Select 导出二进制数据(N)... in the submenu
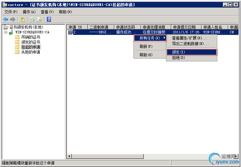The image size is (241, 167). click(x=192, y=44)
